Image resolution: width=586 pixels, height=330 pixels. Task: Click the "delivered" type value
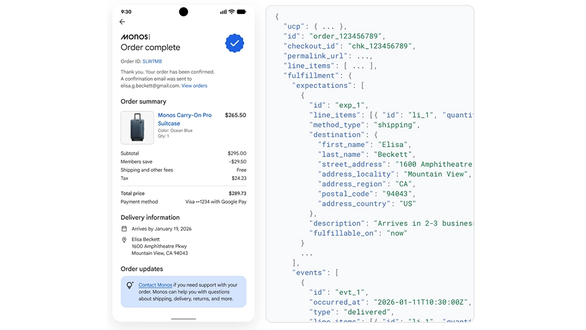[367, 312]
